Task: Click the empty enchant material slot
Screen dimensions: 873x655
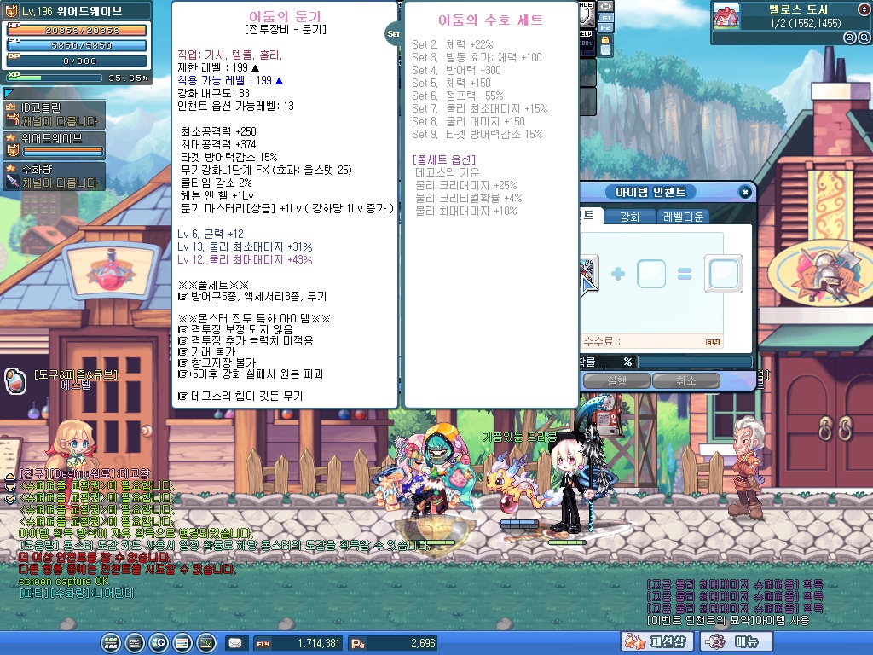Action: (x=651, y=274)
